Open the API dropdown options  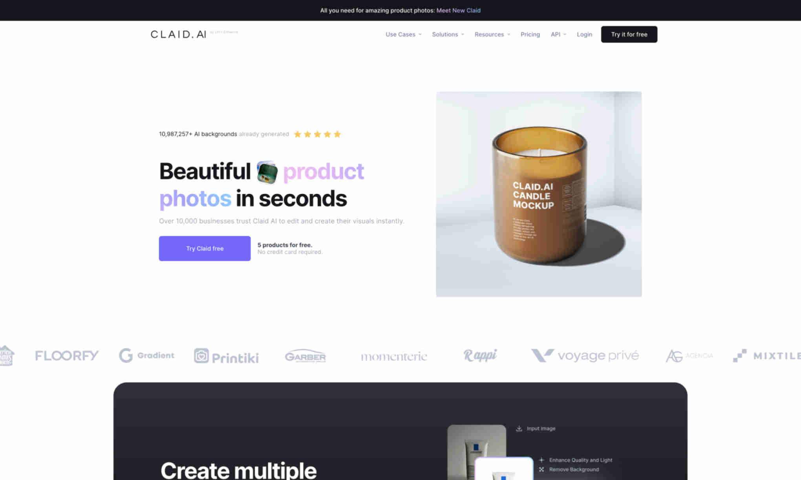click(x=558, y=34)
